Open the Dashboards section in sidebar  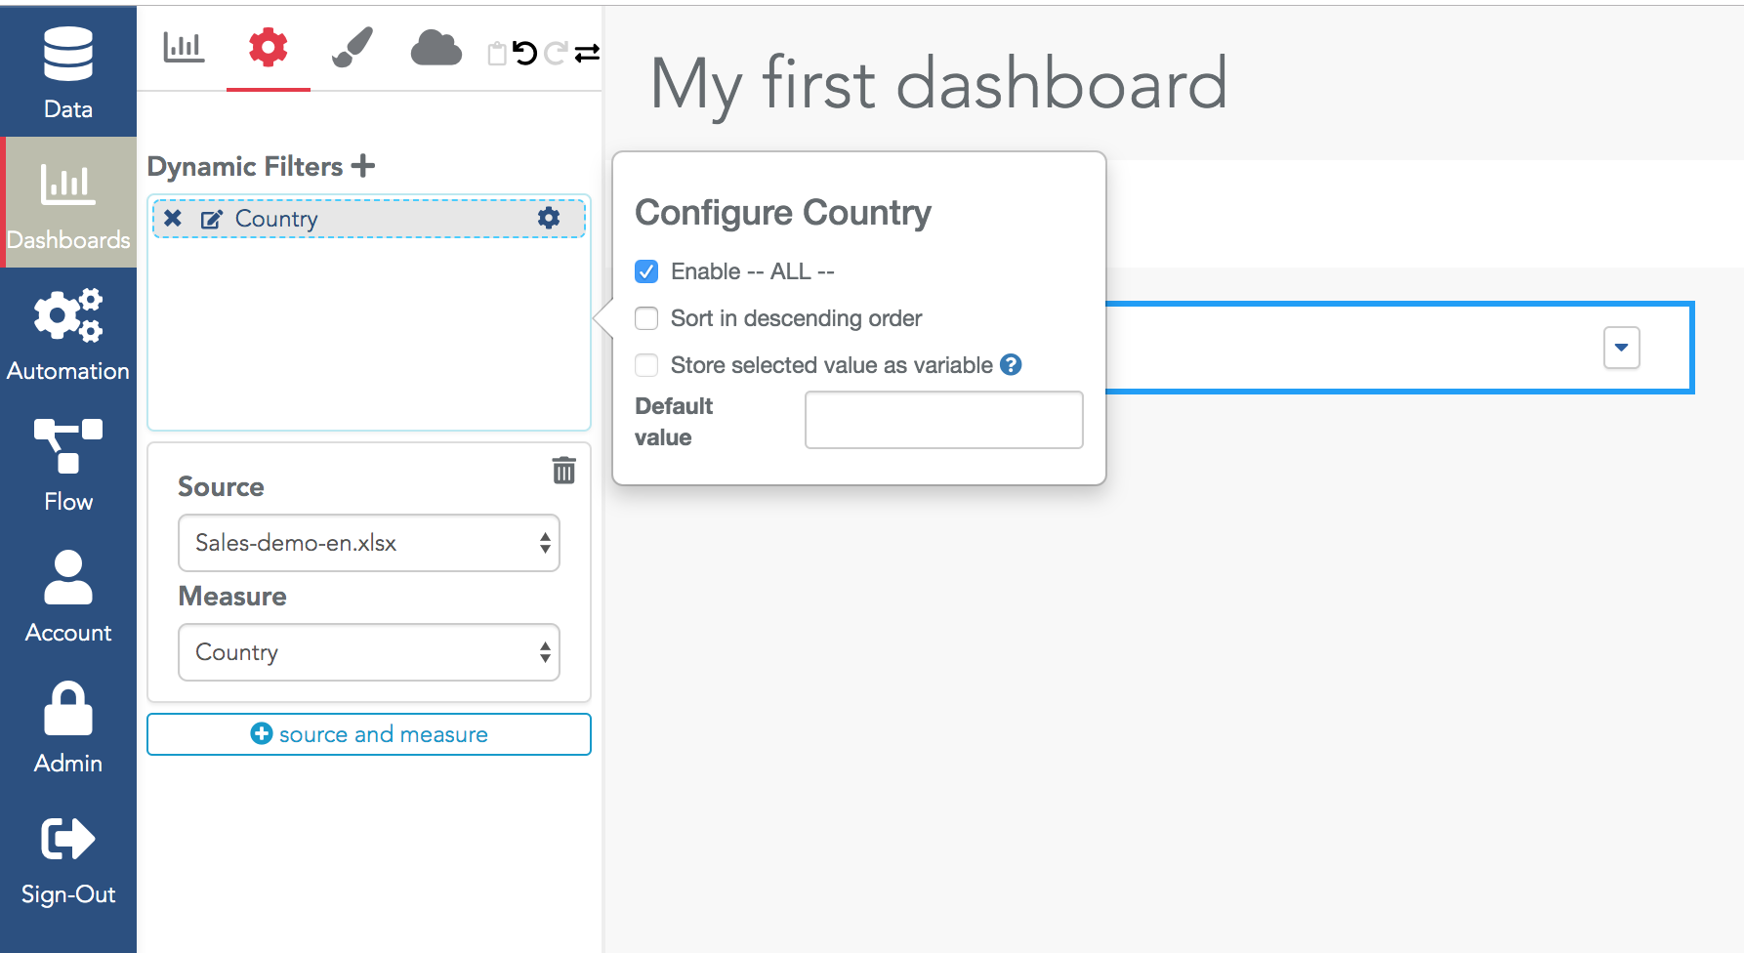pyautogui.click(x=68, y=202)
